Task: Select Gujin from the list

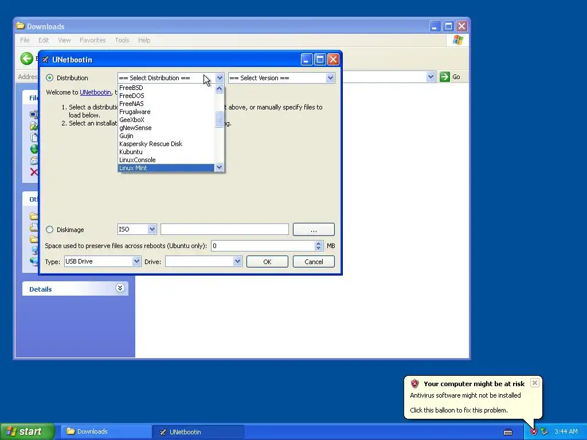Action: pyautogui.click(x=166, y=136)
